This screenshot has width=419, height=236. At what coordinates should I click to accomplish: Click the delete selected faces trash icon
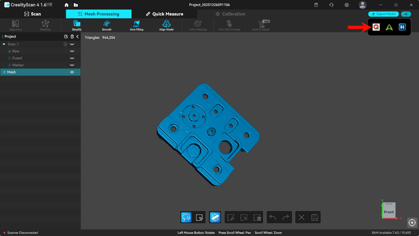(x=257, y=217)
